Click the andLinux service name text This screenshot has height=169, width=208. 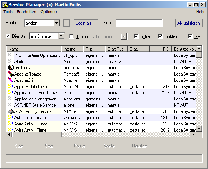coord(22,68)
